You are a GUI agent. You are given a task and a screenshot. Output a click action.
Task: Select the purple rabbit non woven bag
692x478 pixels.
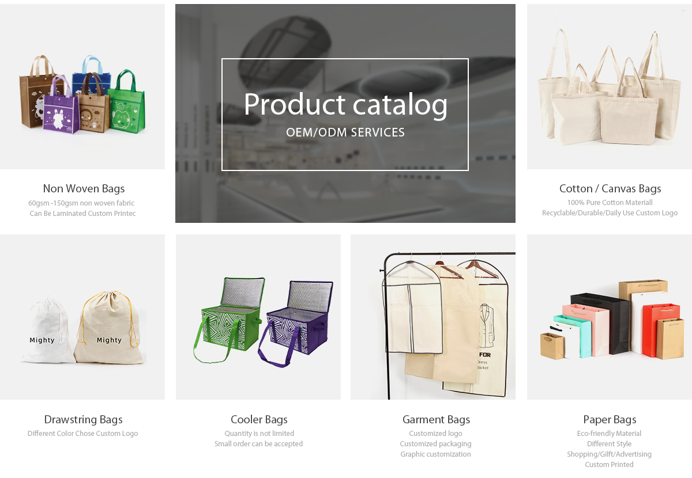coord(61,105)
